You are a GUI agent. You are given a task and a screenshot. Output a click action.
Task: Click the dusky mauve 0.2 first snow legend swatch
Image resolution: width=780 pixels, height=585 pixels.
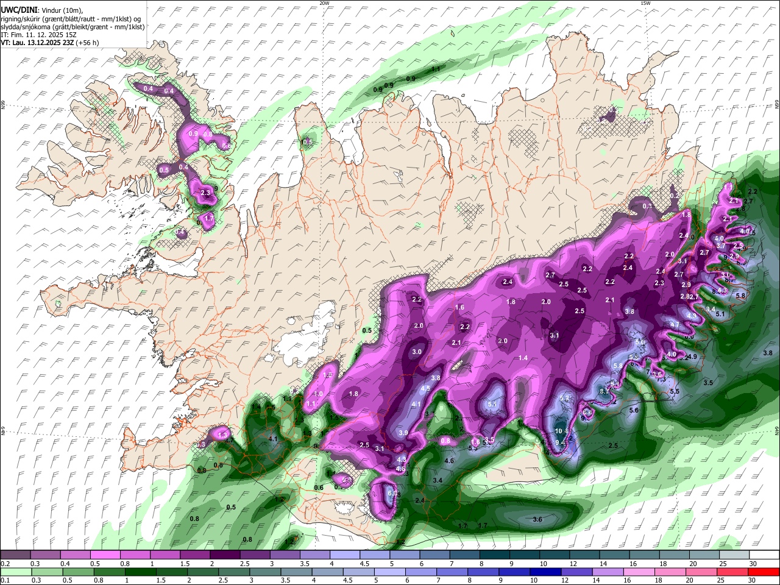point(15,555)
